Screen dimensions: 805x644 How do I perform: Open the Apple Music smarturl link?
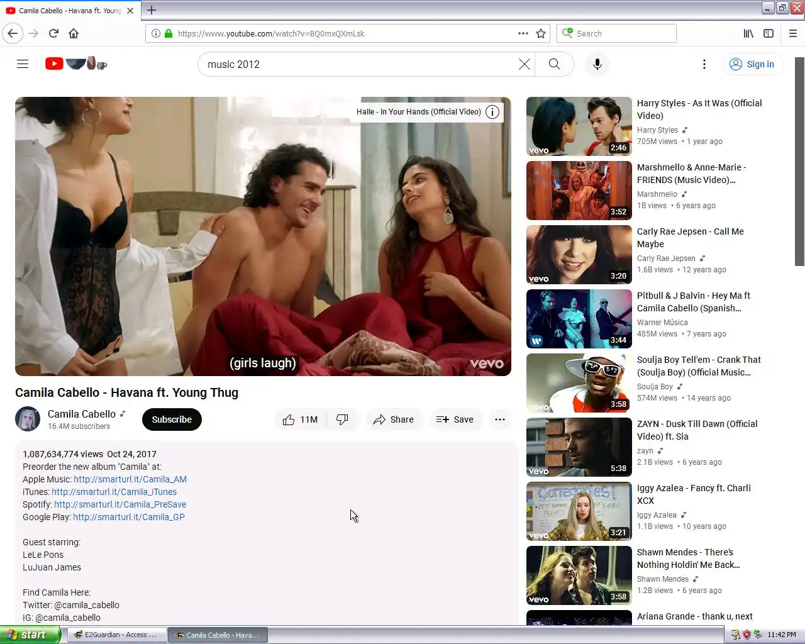pos(130,479)
